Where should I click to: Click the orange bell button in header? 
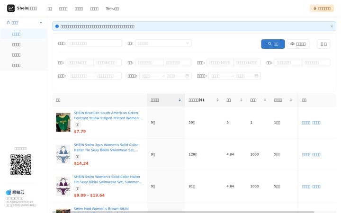pos(322,9)
